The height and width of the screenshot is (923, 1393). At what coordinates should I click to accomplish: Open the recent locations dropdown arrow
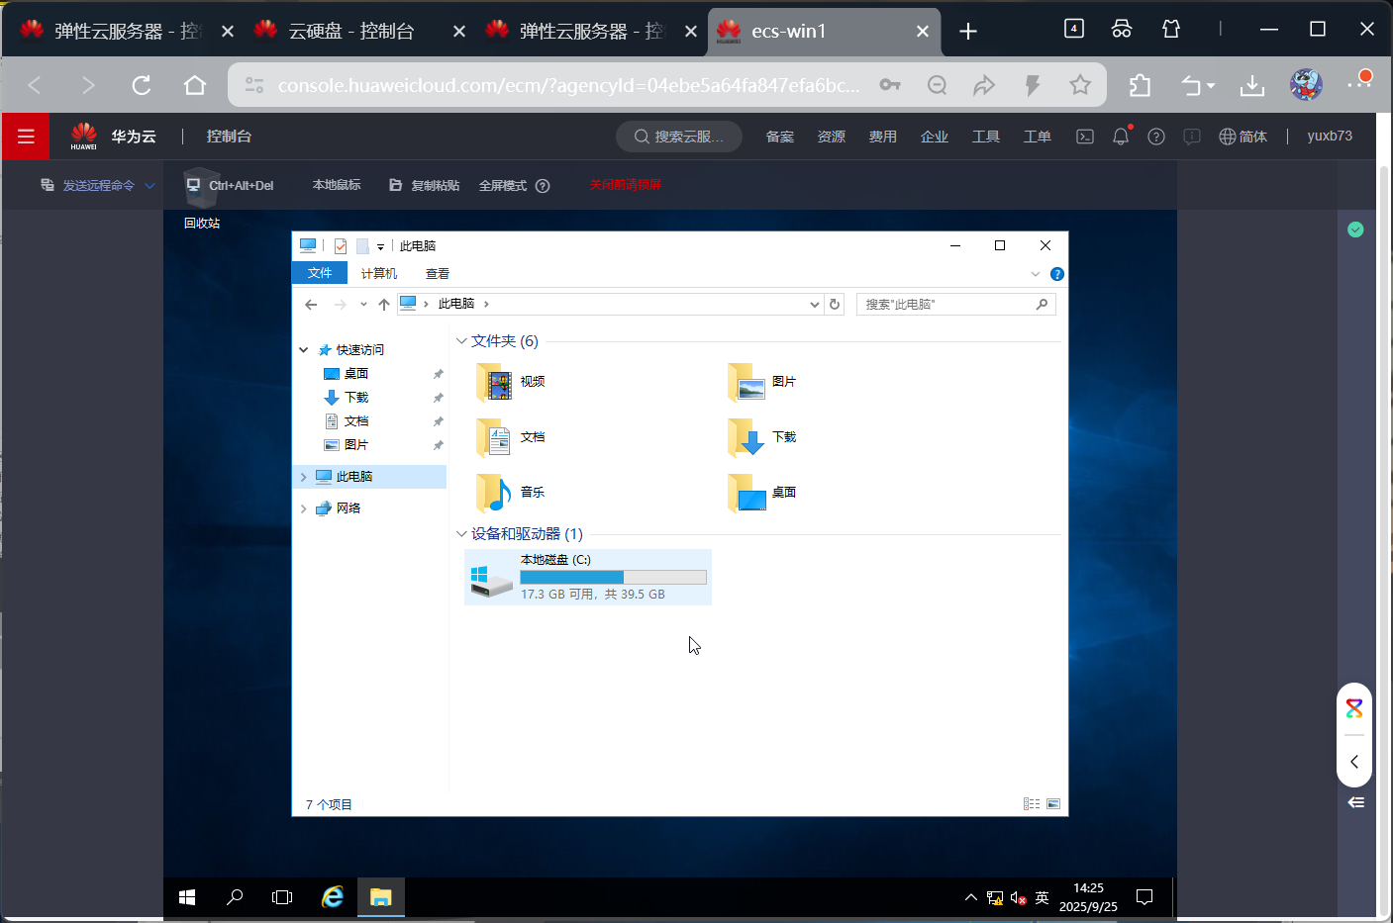click(364, 305)
